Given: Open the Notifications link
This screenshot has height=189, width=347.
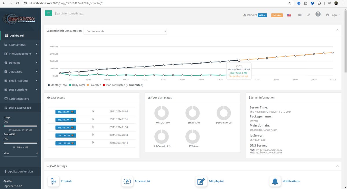Looking at the screenshot, I should click(x=291, y=181).
